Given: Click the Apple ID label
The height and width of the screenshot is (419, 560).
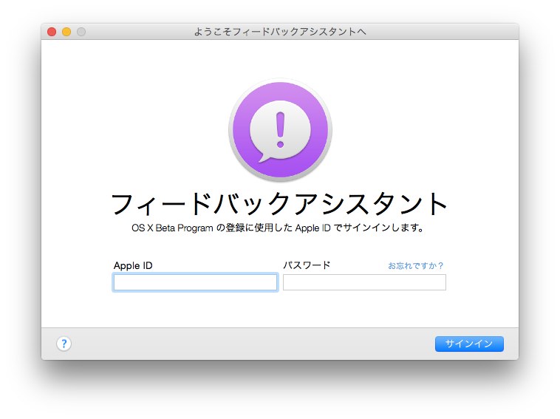Looking at the screenshot, I should pos(133,266).
